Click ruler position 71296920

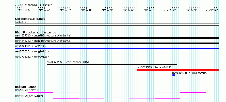pyautogui.click(x=170, y=10)
